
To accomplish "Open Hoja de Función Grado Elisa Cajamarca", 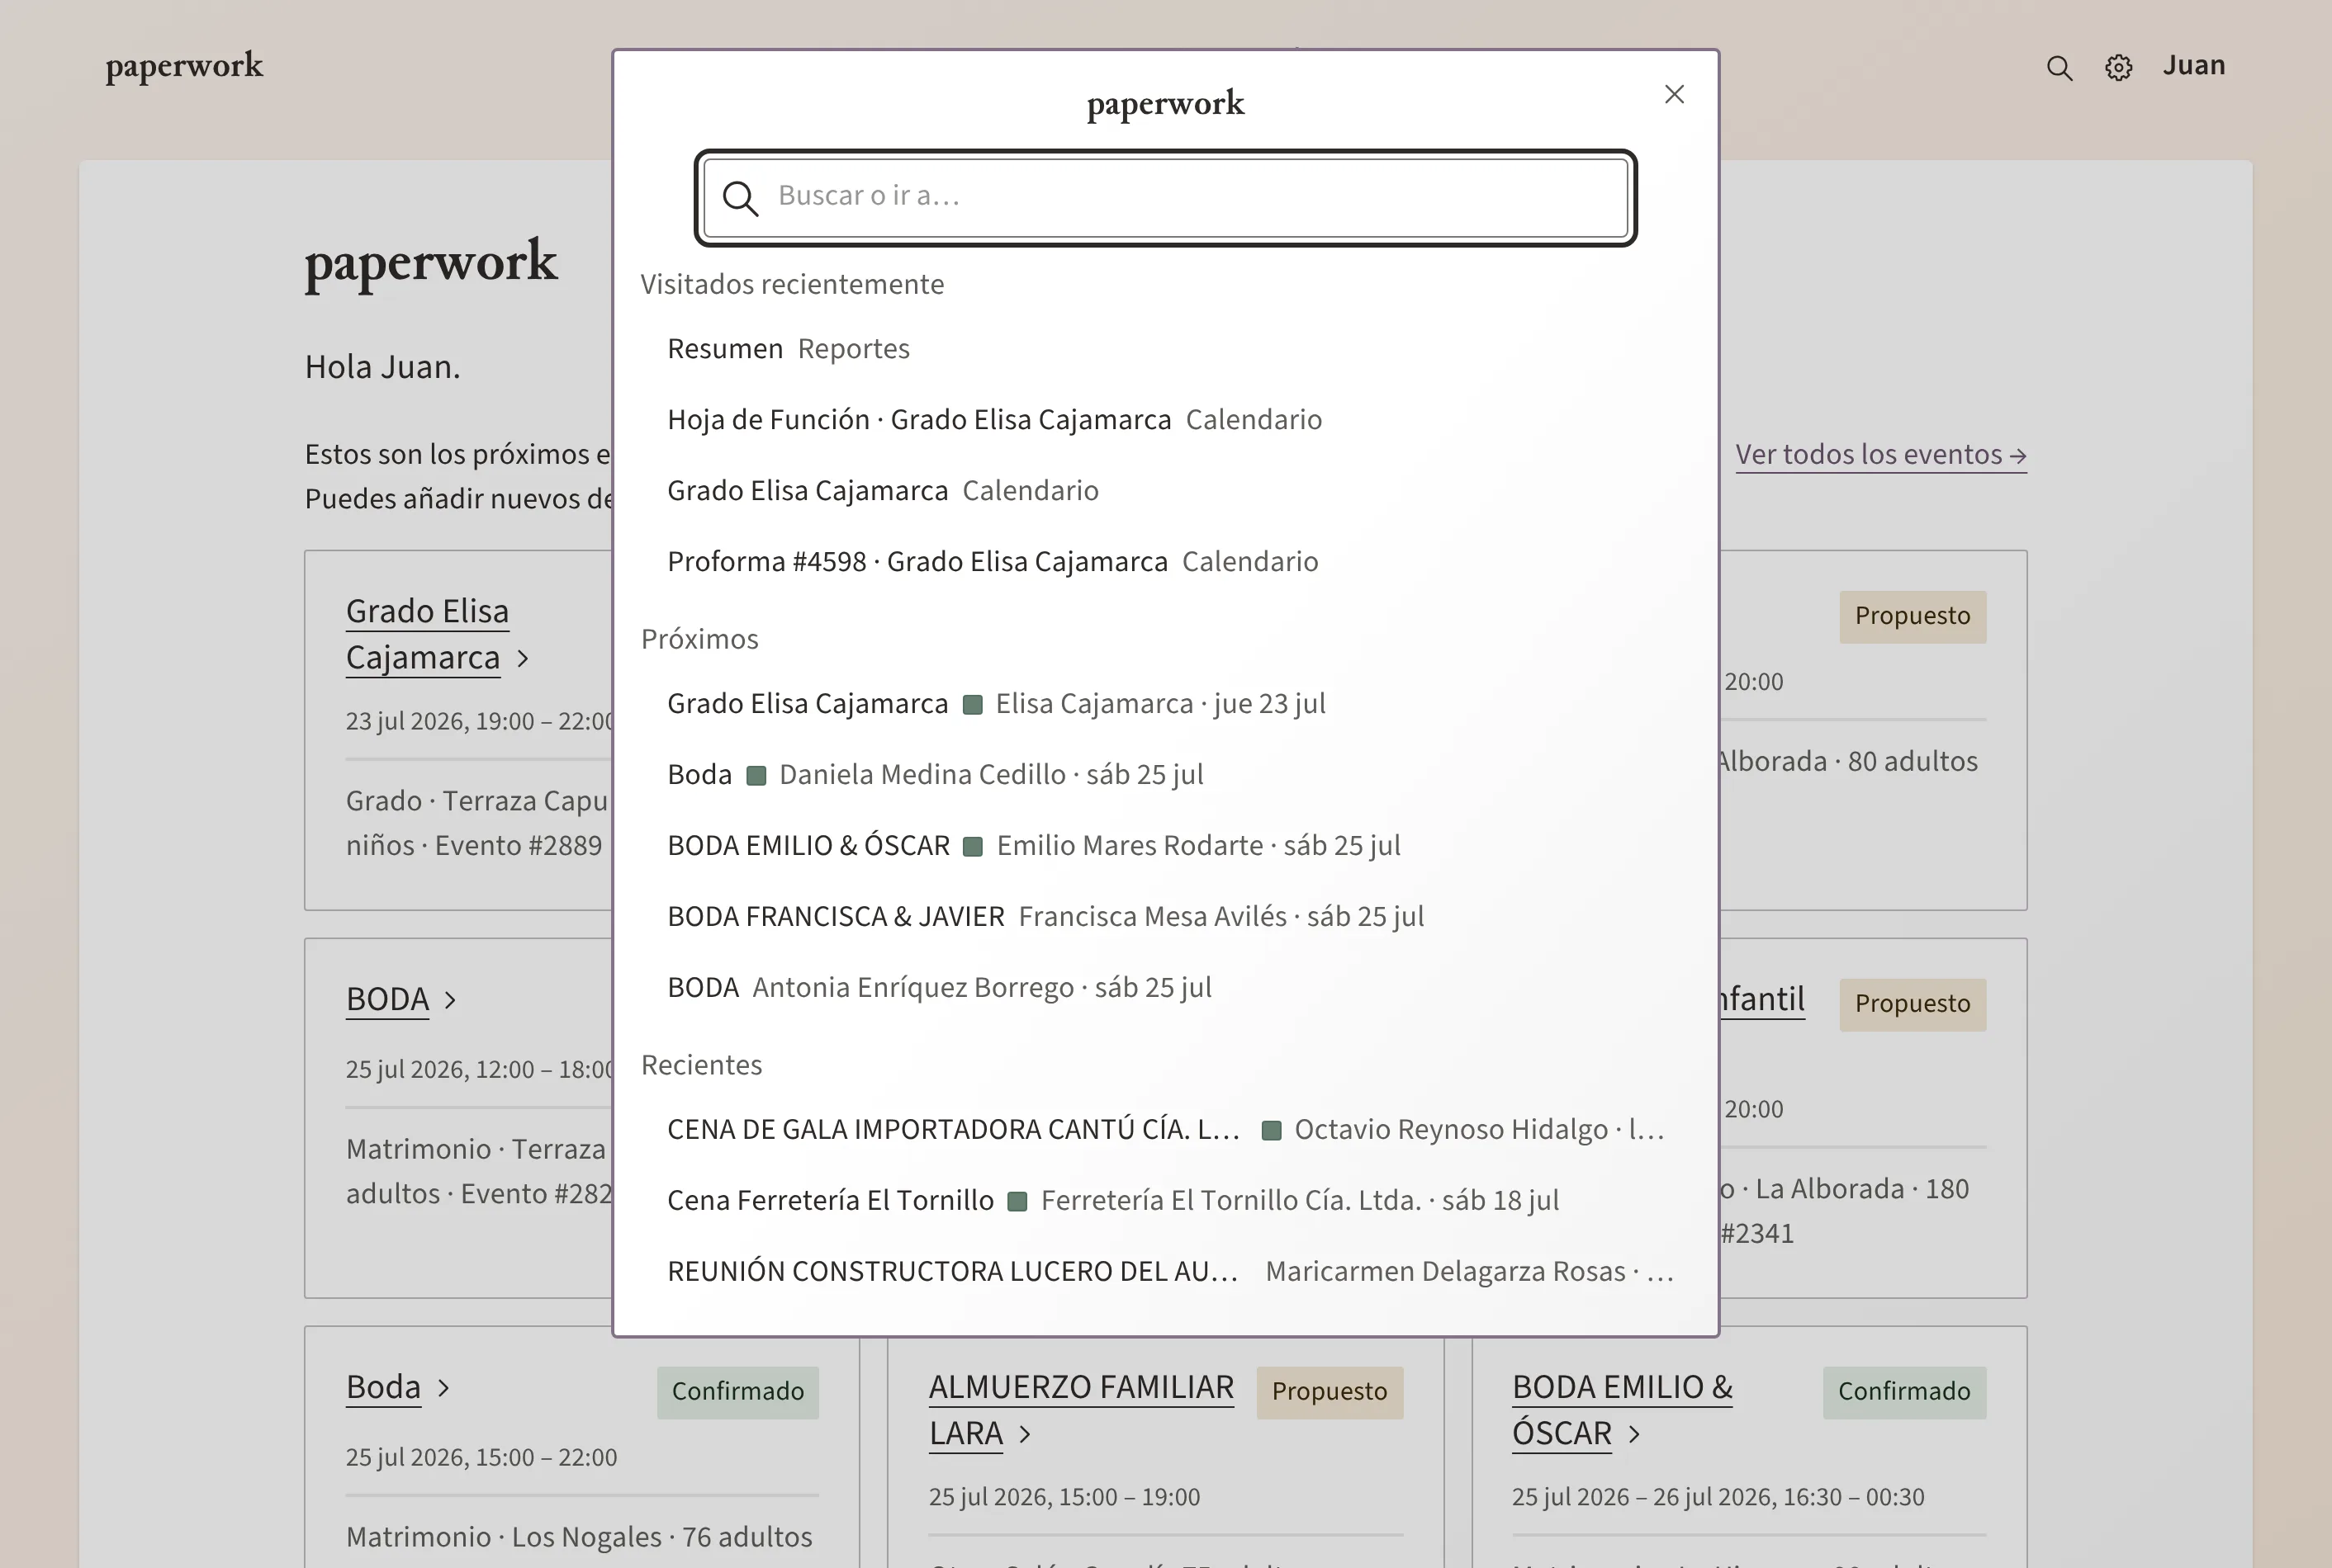I will pyautogui.click(x=1165, y=420).
